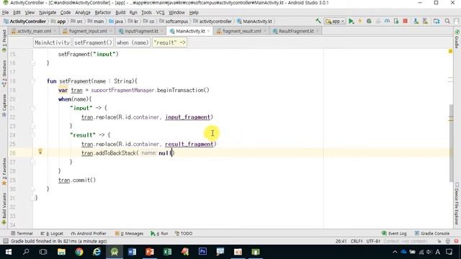461x259 pixels.
Task: Open Word from the taskbar
Action: pos(132,252)
